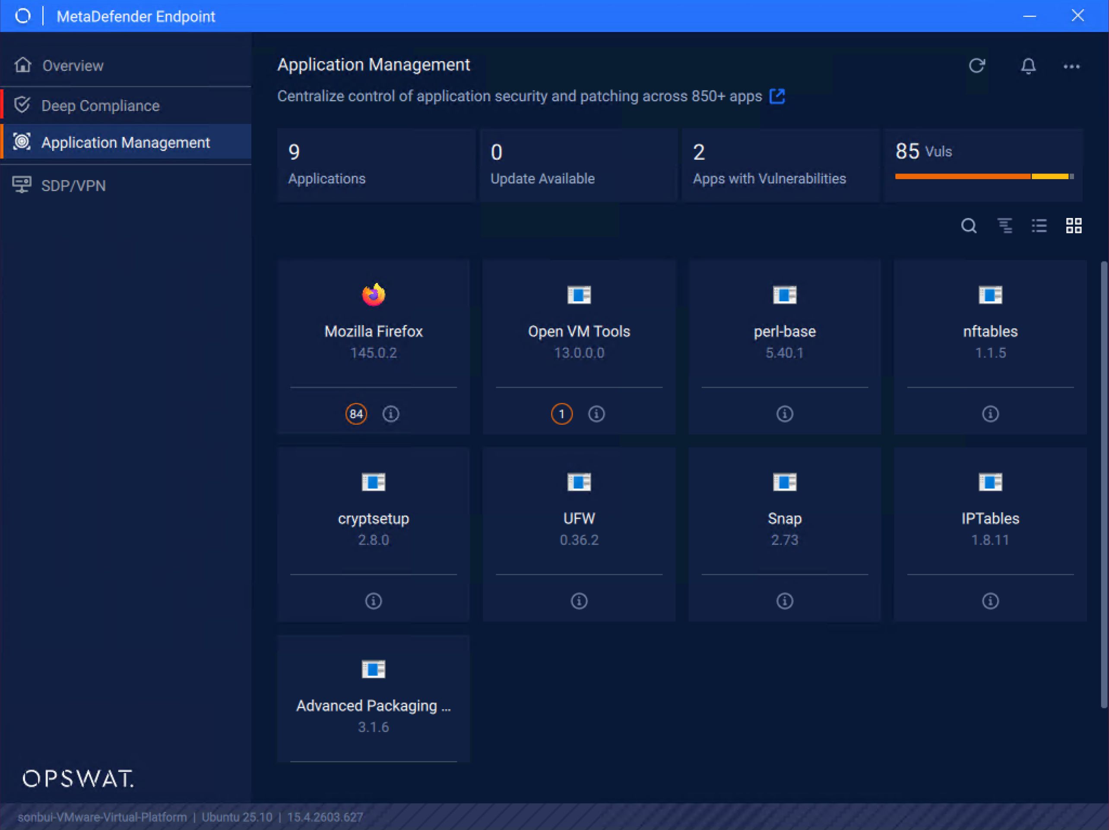Click Mozilla Firefox's 84 vulnerabilities badge
The image size is (1109, 830).
click(356, 414)
